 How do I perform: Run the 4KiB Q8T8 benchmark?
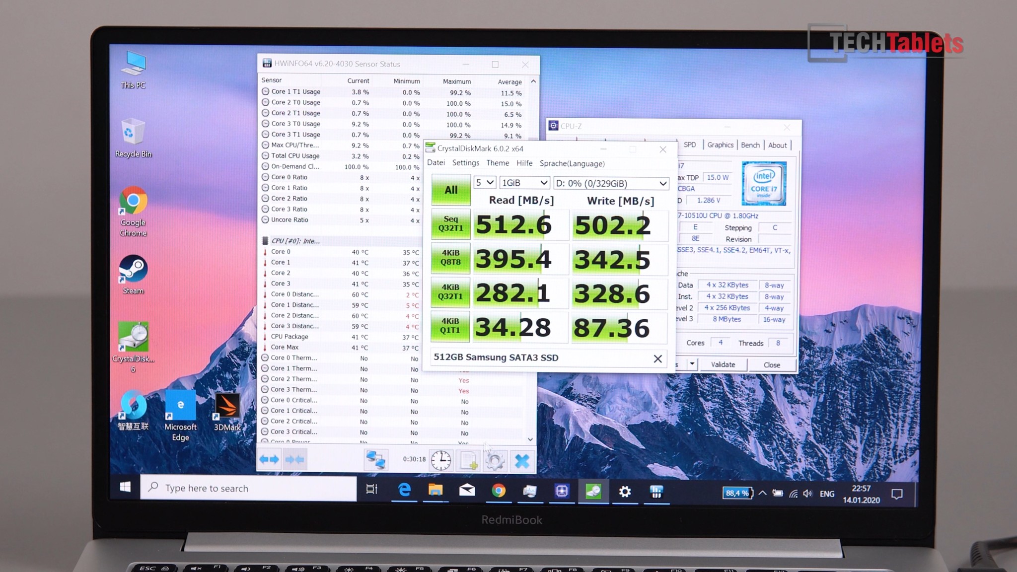coord(450,258)
